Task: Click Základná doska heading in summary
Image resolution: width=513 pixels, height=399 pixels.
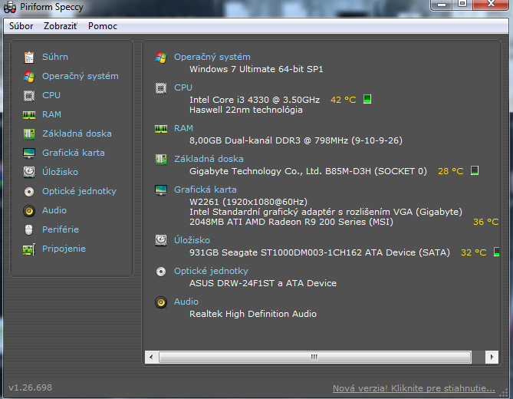Action: (209, 159)
